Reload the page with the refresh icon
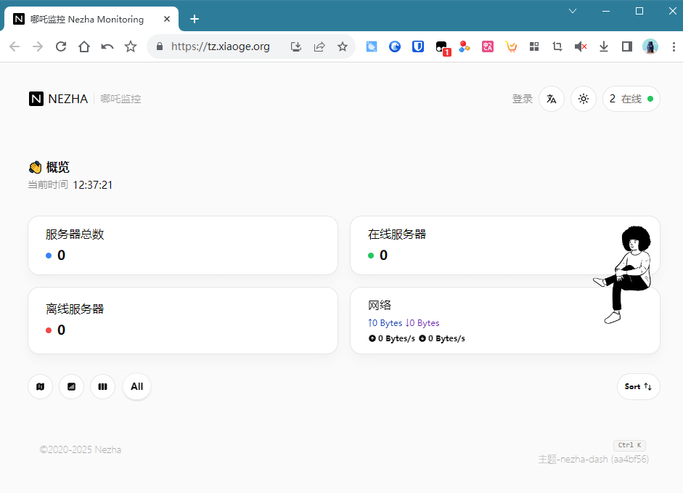The image size is (683, 493). pos(61,46)
